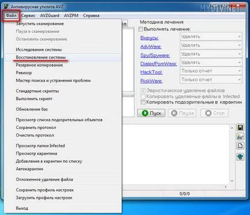Screen dimensions: 250x215
Task: Choose Отложенное удаление файла menu item
Action: point(63,179)
